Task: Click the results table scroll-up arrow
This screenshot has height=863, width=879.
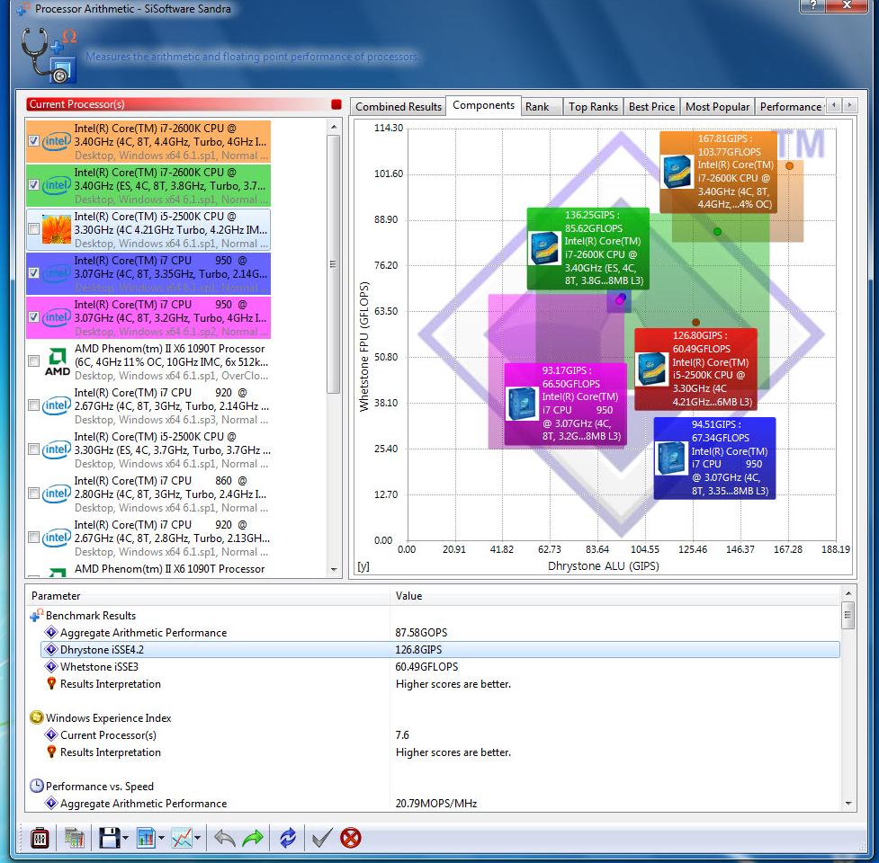Action: [x=848, y=593]
